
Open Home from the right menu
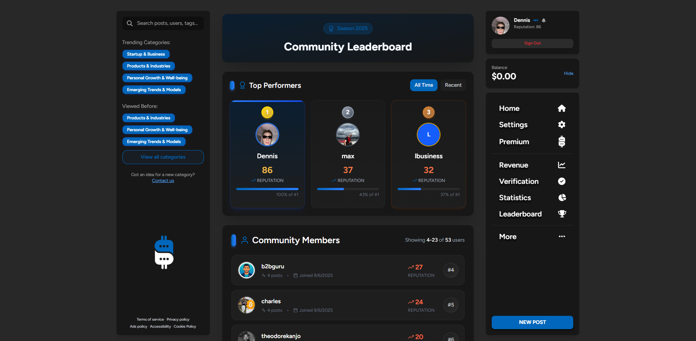point(532,108)
